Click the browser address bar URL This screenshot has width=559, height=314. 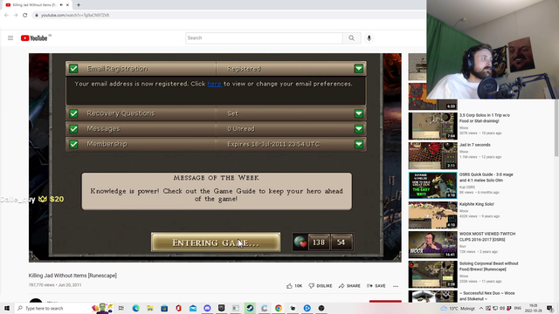click(75, 15)
